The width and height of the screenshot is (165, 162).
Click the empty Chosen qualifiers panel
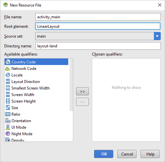pos(126,100)
